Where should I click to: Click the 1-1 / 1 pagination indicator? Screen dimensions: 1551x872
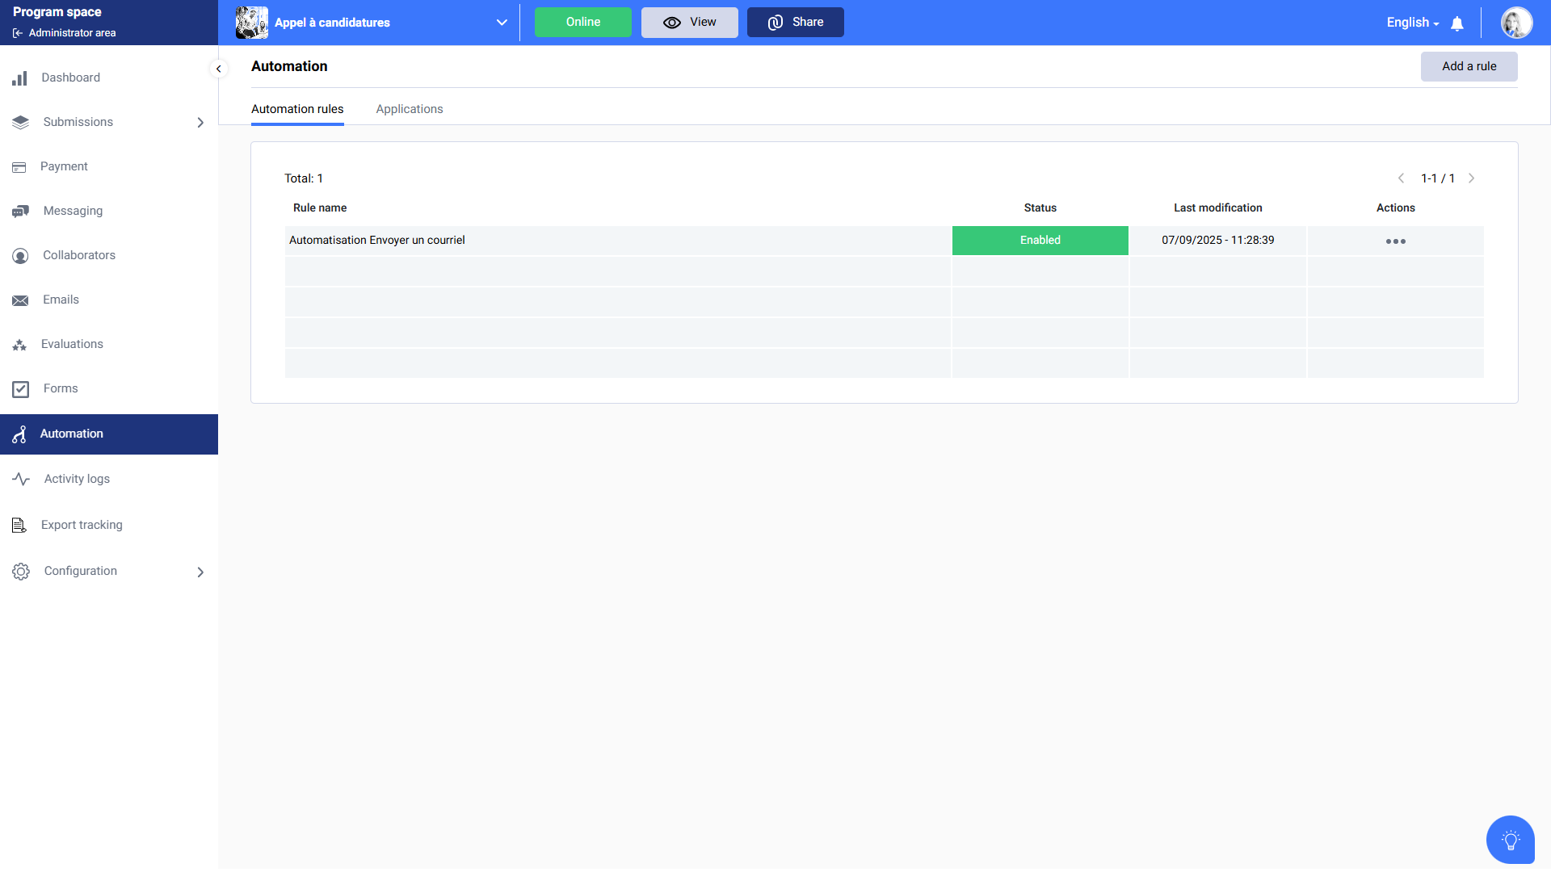1438,178
